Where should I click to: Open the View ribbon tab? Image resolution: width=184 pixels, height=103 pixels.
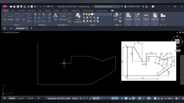point(40,11)
